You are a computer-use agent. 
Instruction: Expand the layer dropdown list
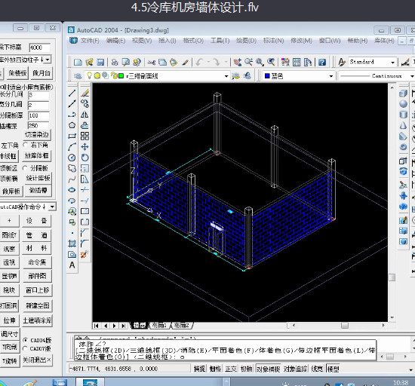(226, 76)
